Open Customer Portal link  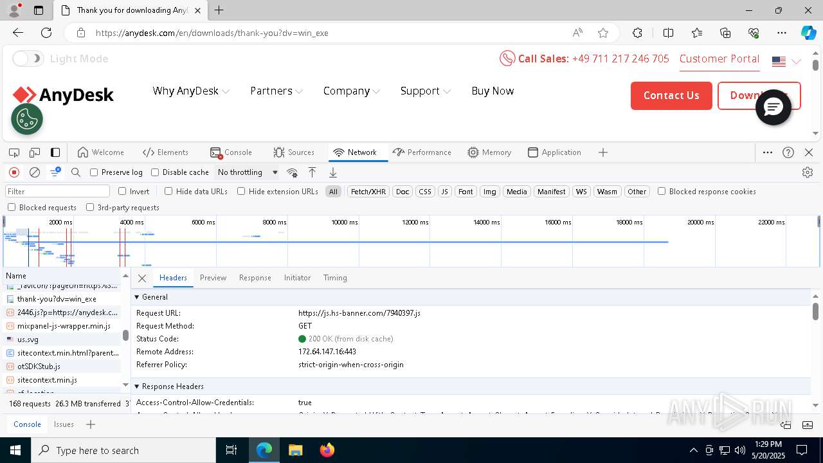719,59
